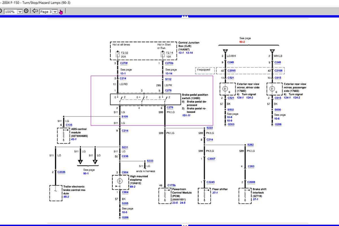Follow page link 10-8

pos(230,117)
